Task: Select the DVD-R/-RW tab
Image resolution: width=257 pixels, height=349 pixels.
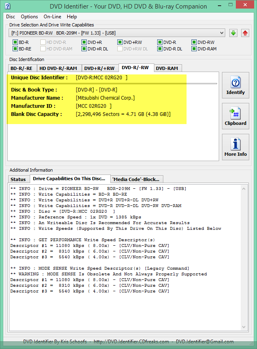Action: point(135,68)
